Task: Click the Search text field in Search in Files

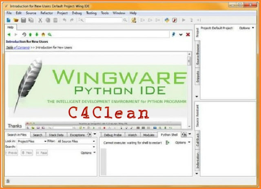Action: 54,147
